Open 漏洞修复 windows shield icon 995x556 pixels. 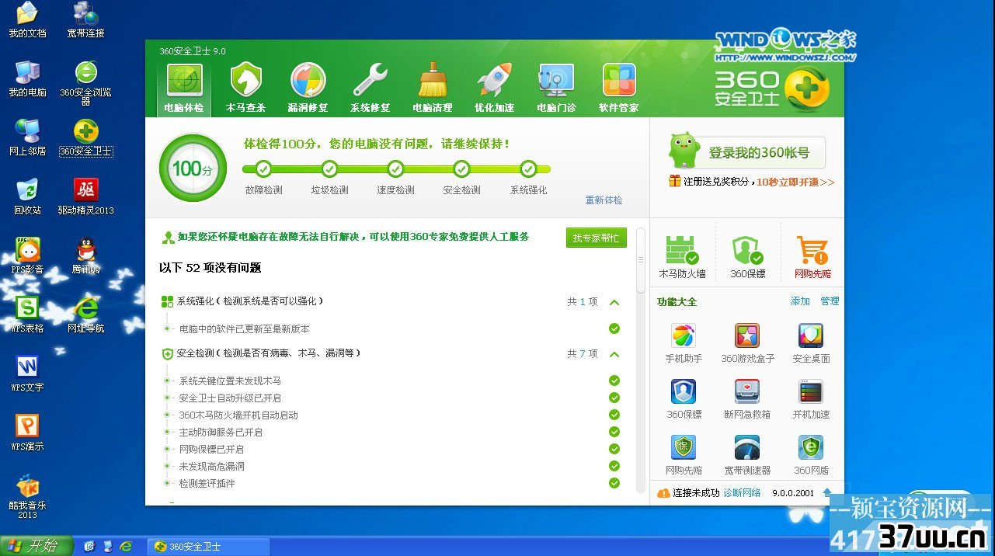(x=308, y=89)
